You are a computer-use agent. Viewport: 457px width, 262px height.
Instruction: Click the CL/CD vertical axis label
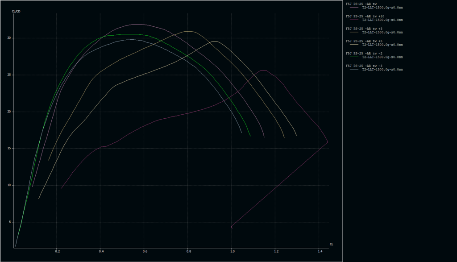point(17,11)
